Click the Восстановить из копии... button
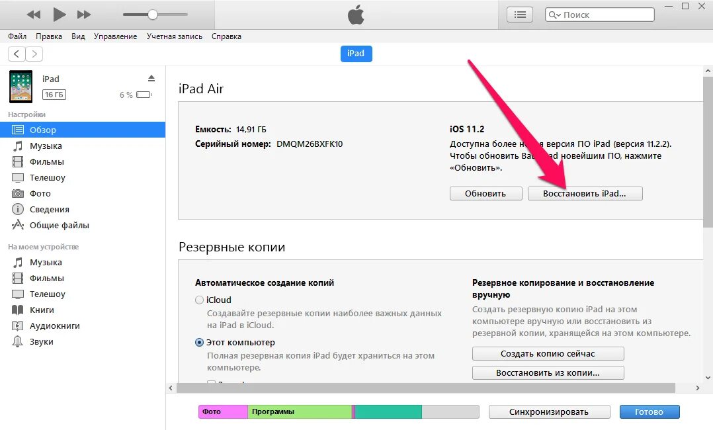 point(548,372)
